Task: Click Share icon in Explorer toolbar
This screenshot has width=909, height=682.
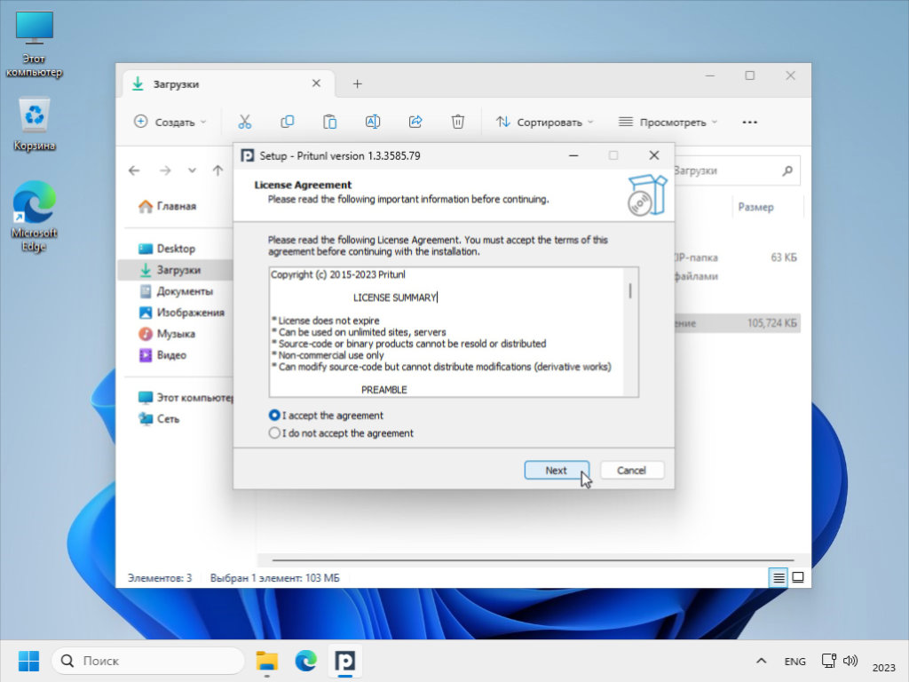Action: pos(415,122)
